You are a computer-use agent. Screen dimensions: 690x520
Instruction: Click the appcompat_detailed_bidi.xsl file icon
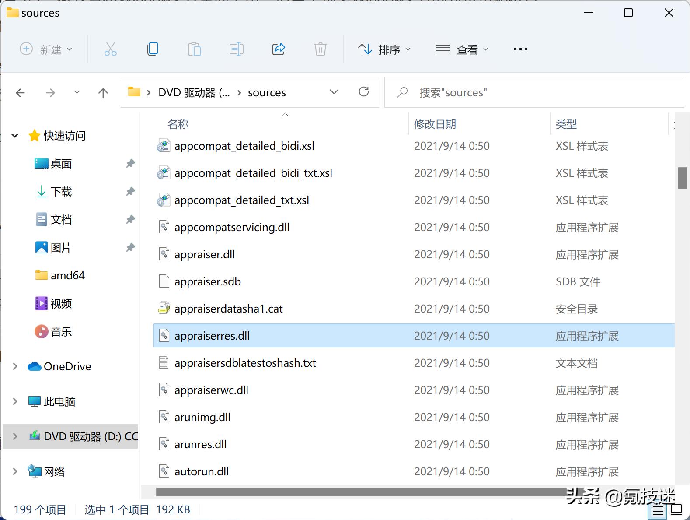pyautogui.click(x=164, y=146)
